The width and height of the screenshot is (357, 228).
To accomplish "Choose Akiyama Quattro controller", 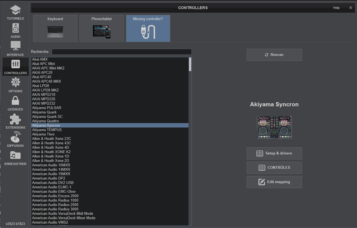I will (x=110, y=121).
